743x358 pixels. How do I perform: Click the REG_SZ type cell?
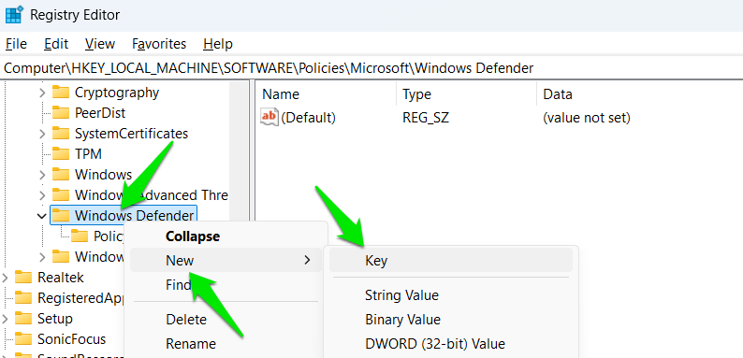pos(426,118)
